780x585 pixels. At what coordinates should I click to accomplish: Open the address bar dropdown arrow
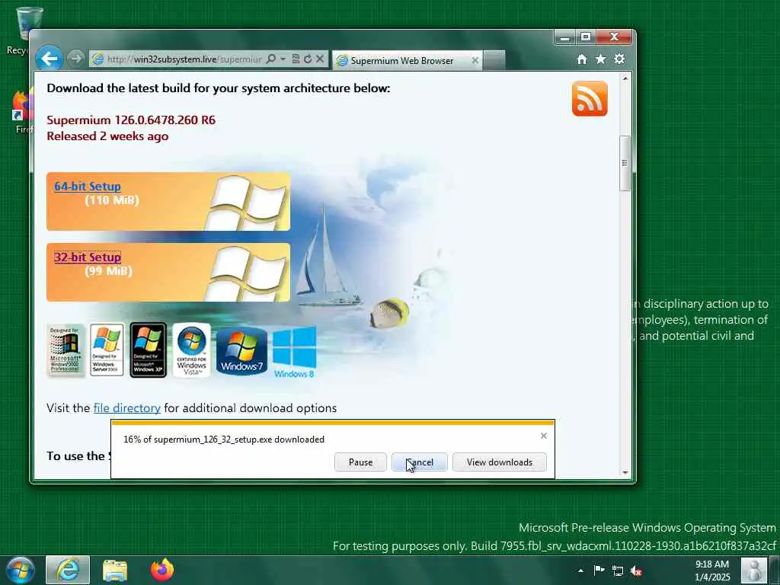point(283,59)
